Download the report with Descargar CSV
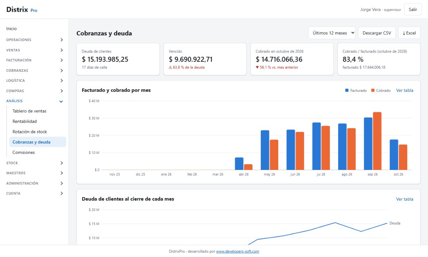Screen dimensions: 428x257 [377, 33]
